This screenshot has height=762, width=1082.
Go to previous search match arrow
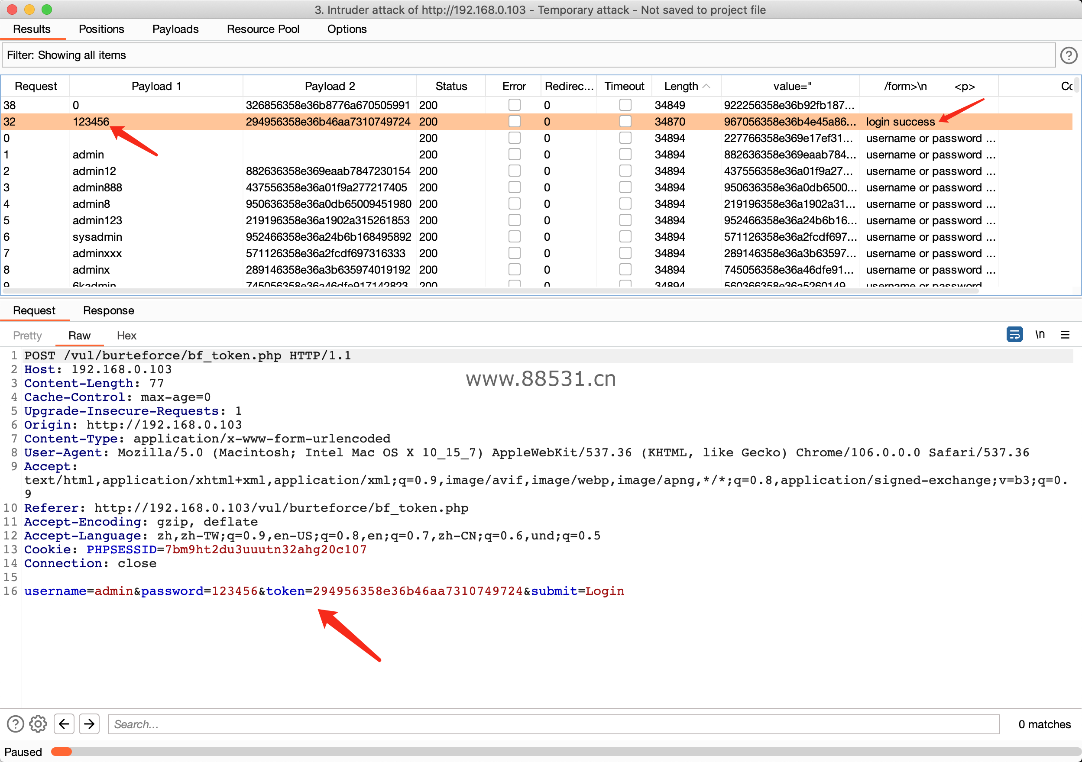coord(64,724)
